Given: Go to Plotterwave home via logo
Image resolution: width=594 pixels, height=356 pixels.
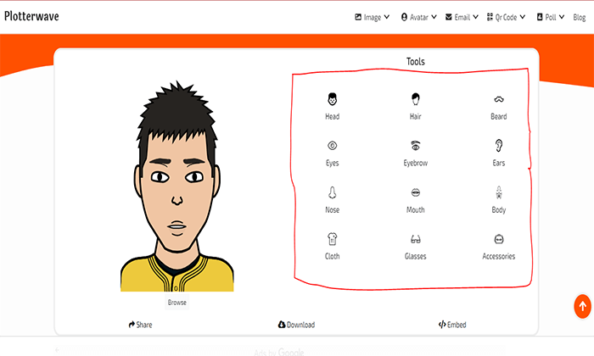Looking at the screenshot, I should [31, 16].
